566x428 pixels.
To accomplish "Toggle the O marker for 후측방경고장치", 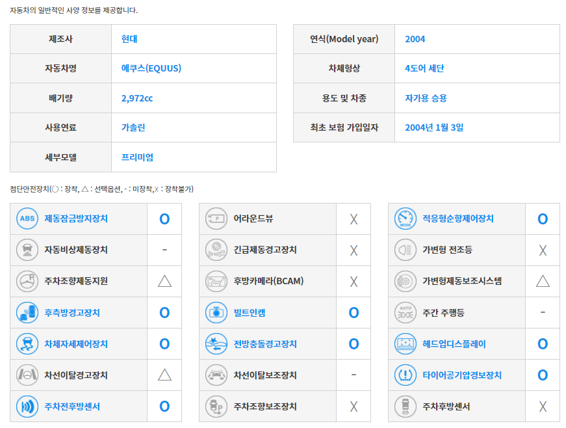I will [164, 313].
